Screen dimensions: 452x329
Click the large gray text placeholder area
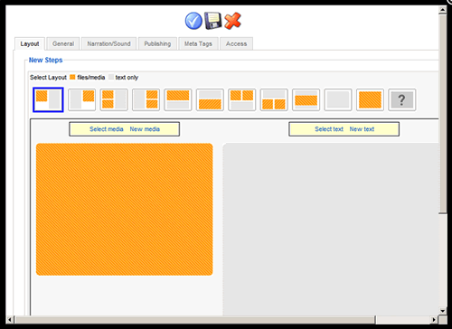[331, 229]
